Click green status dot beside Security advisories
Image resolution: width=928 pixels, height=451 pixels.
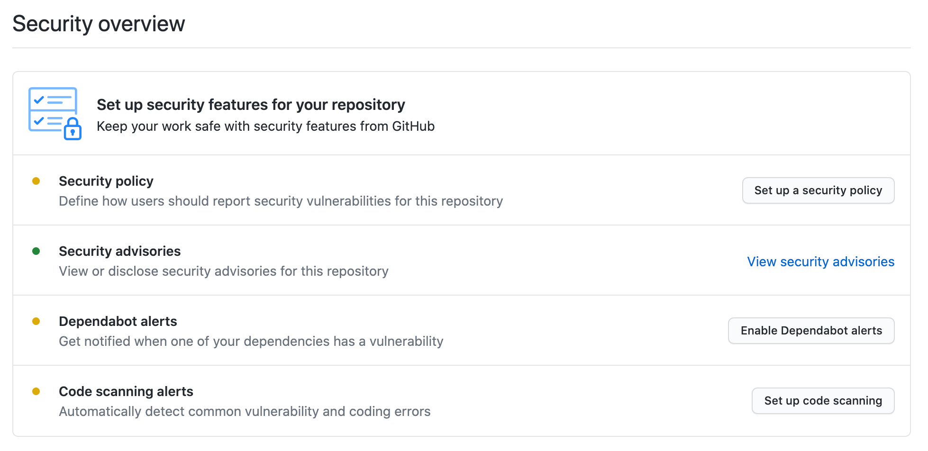[36, 251]
